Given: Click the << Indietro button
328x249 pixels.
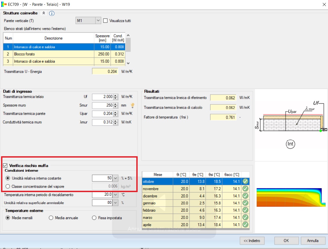Looking at the screenshot, I should tap(252, 241).
